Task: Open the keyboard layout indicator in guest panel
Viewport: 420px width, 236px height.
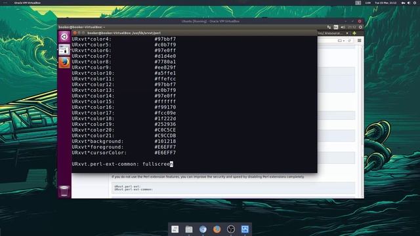Action: 336,27
